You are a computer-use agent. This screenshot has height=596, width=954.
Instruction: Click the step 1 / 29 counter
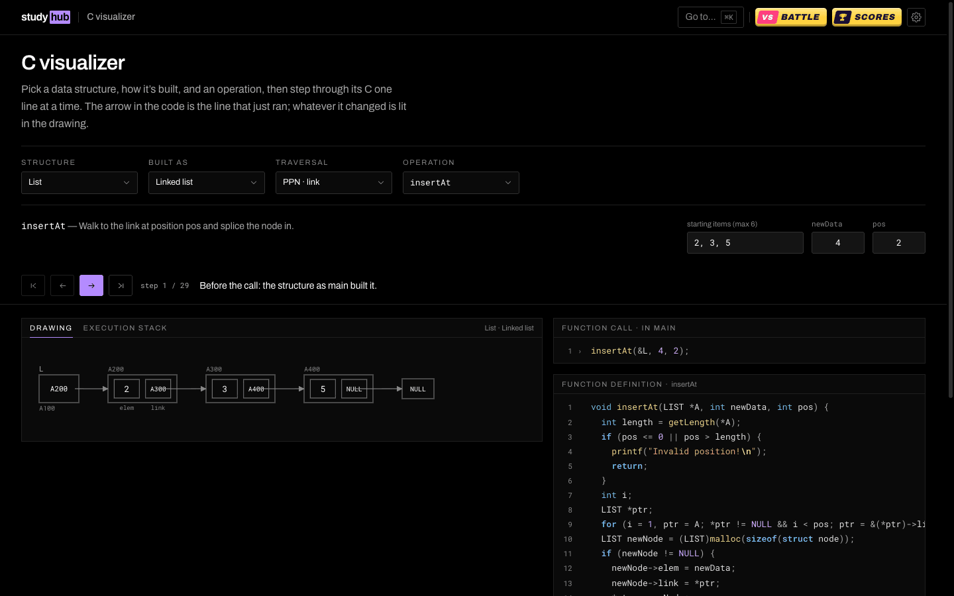click(x=165, y=286)
